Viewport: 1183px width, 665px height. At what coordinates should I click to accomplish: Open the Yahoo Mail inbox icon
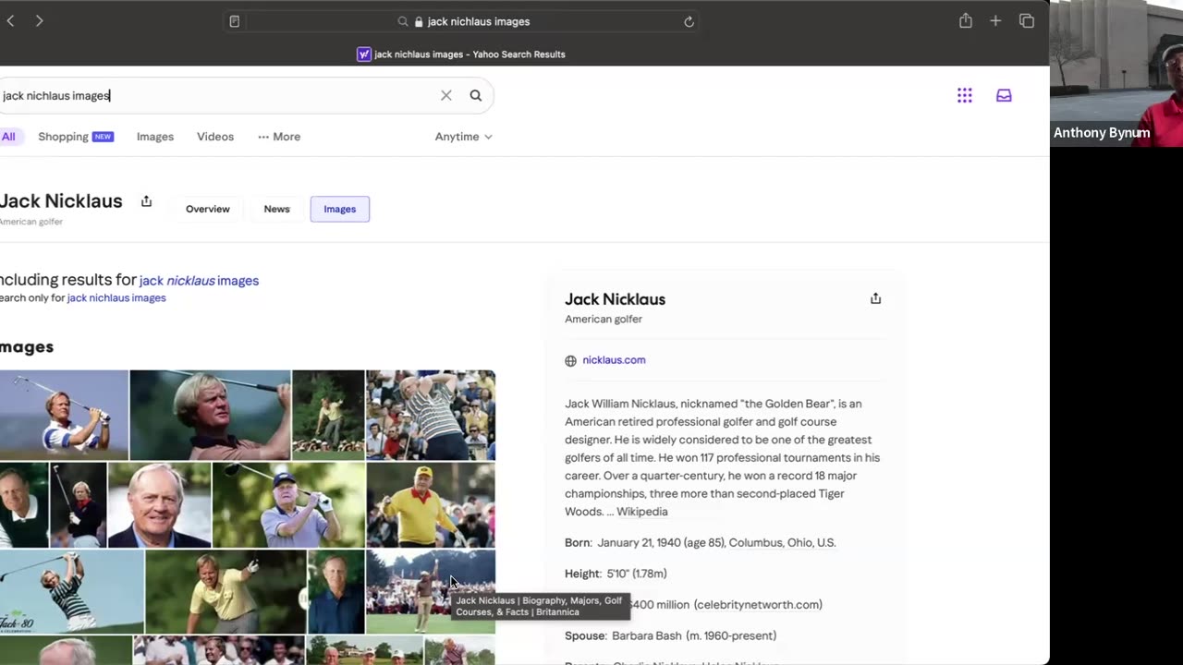(1004, 95)
